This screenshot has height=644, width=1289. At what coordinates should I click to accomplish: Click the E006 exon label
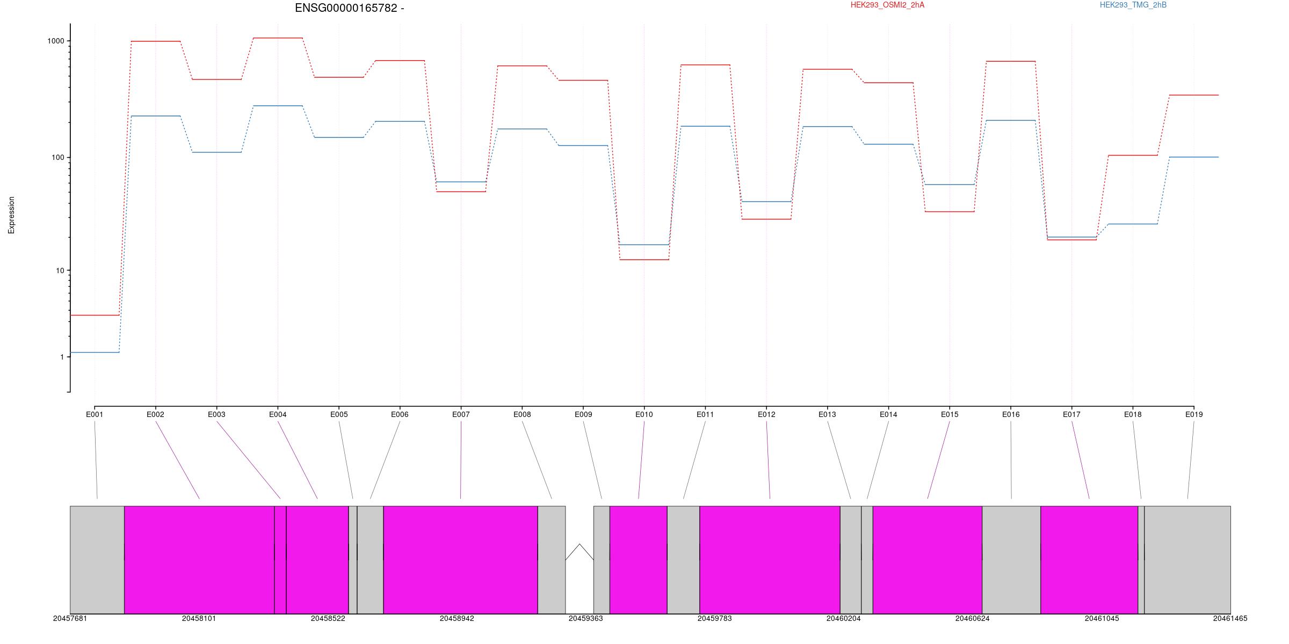(x=400, y=414)
